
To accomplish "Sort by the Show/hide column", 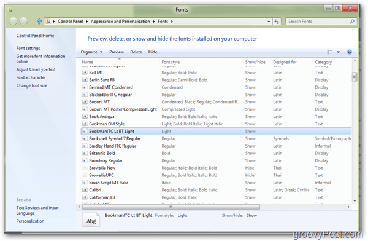I will point(255,62).
